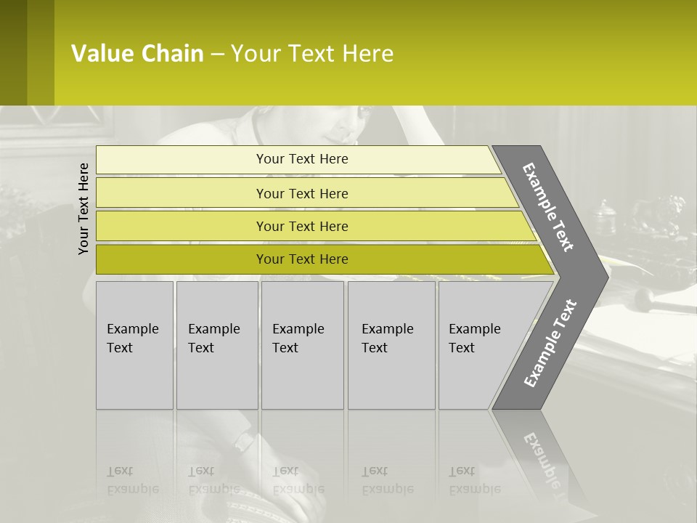
Task: Select the reflected text below fifth box
Action: (475, 480)
